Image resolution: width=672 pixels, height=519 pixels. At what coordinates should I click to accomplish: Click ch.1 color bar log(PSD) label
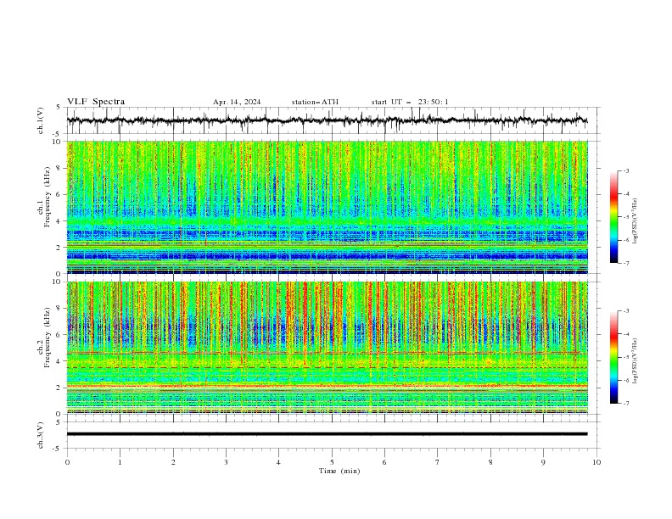pyautogui.click(x=636, y=221)
